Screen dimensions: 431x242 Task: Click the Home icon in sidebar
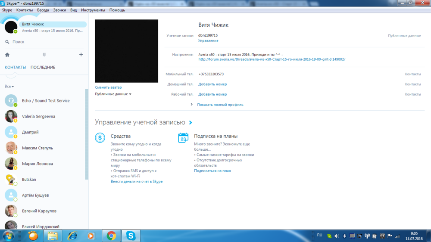[x=7, y=55]
